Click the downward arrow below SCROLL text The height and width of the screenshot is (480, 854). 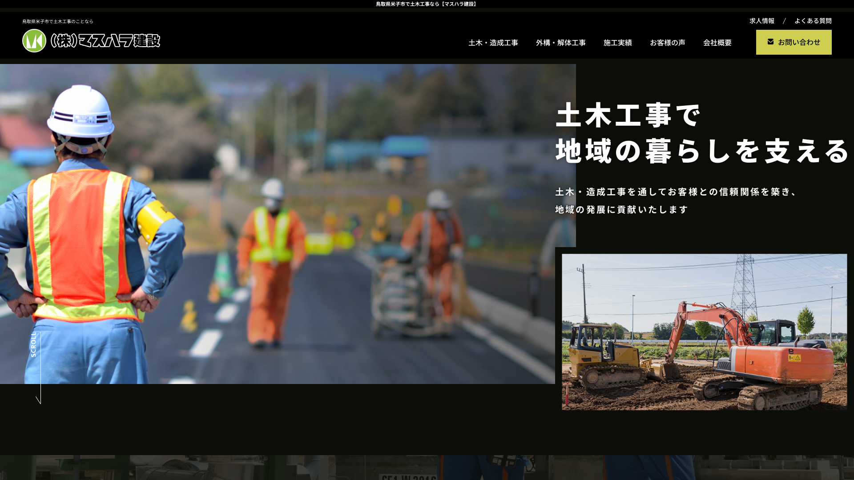pyautogui.click(x=39, y=399)
